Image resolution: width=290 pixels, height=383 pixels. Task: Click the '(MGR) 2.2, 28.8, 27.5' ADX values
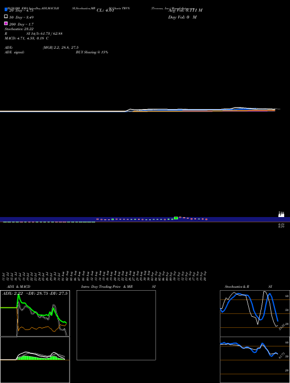60,48
